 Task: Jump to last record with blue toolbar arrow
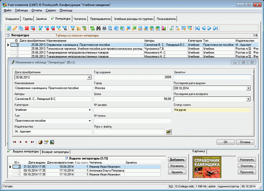click(215, 28)
